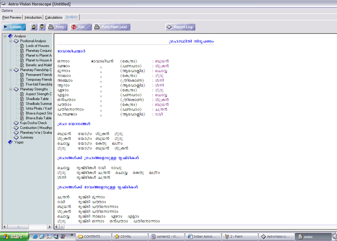
Task: Select Shadbala Summary item
Action: (x=39, y=104)
